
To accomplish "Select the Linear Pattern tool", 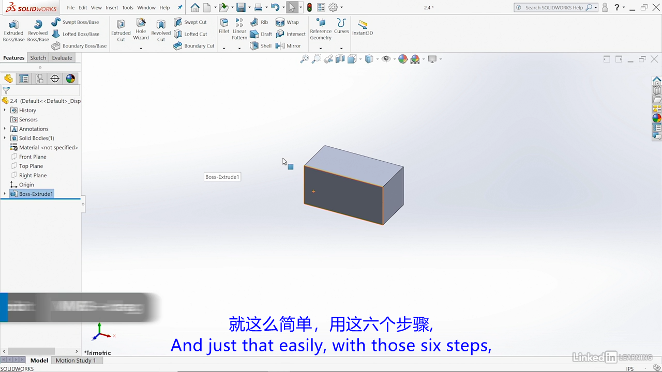I will (x=239, y=29).
